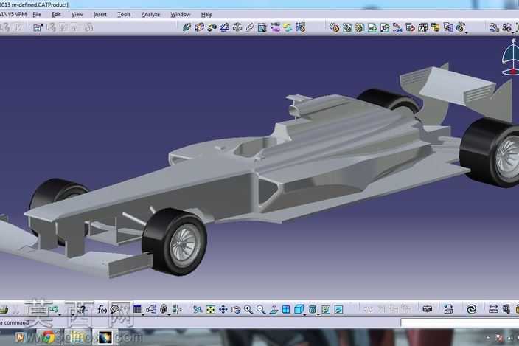
Task: Expand the Design Table dropdown arrow
Action: pyautogui.click(x=143, y=314)
